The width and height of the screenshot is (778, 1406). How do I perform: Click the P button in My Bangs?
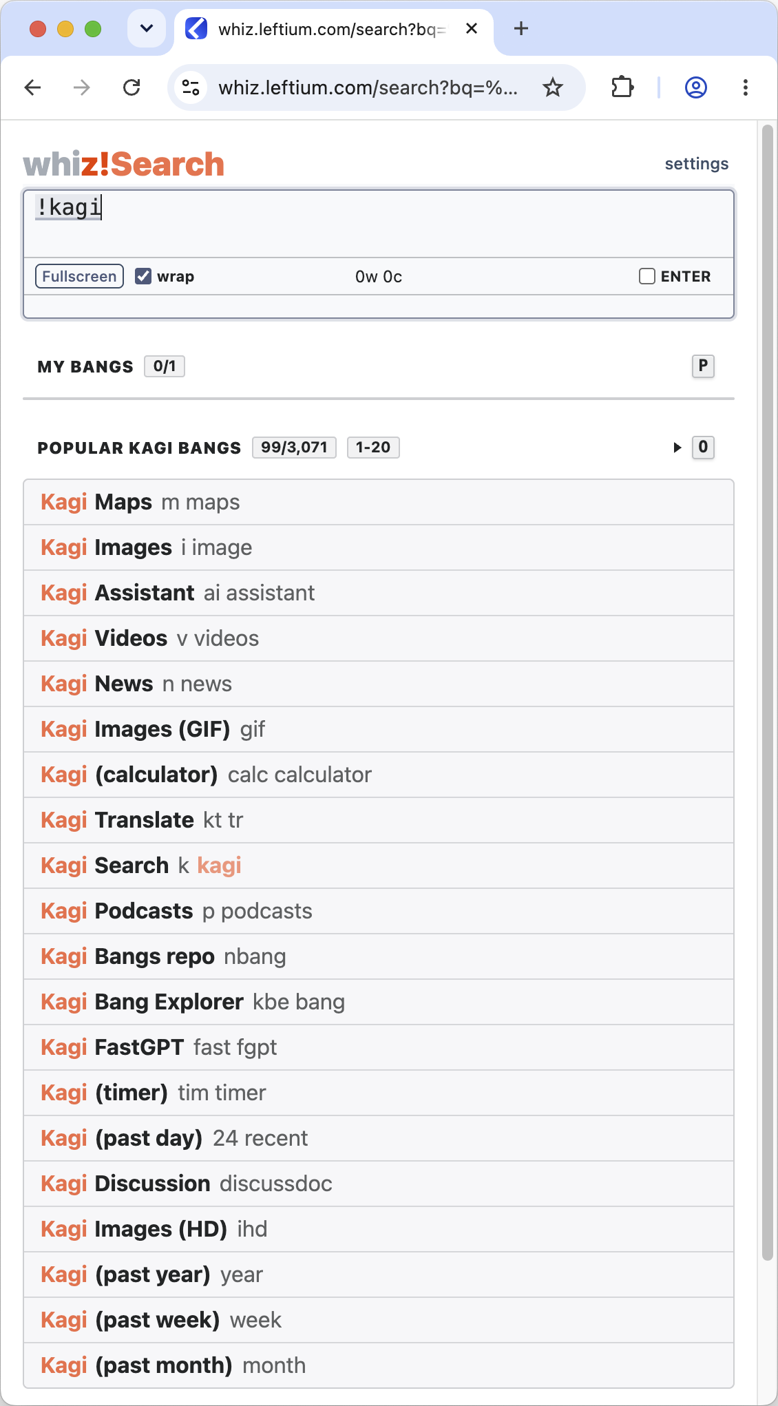point(703,366)
